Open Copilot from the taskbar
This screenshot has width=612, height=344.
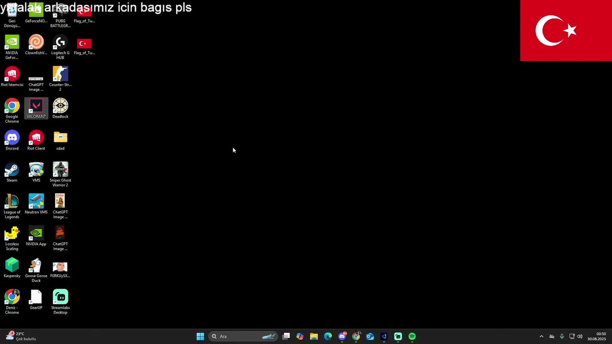(300, 336)
